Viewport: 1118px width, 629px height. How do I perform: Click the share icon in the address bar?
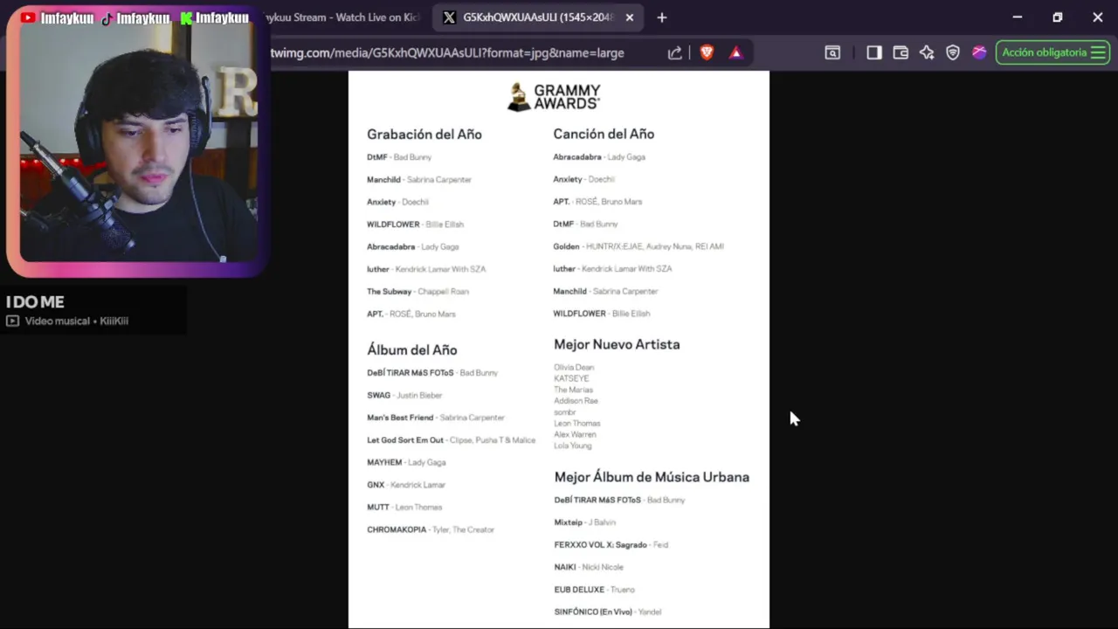[x=674, y=52]
